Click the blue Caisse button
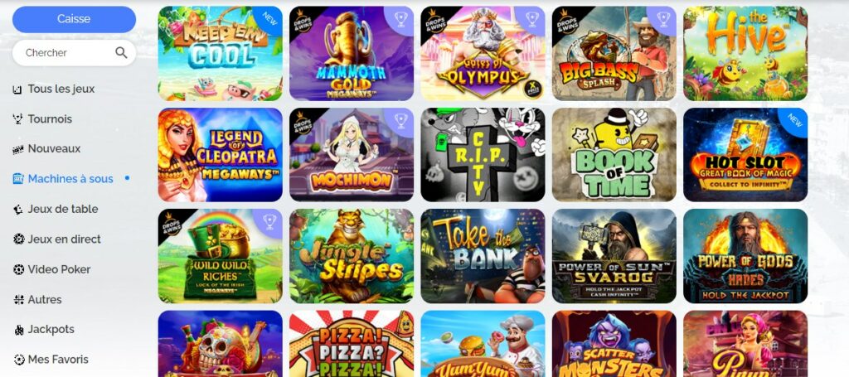The image size is (849, 377). point(74,19)
